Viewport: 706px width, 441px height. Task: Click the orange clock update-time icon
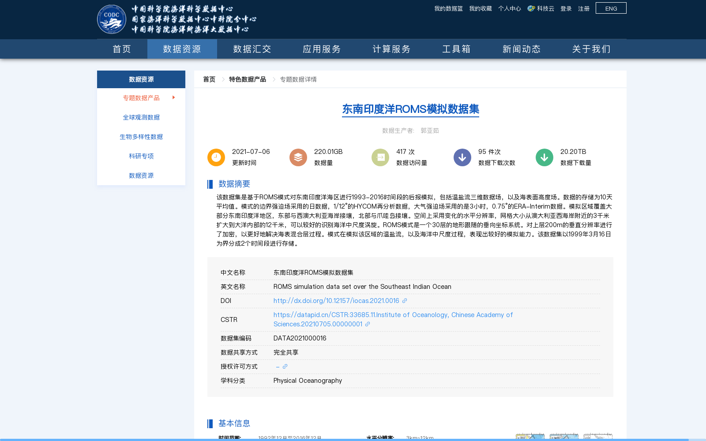coord(216,157)
